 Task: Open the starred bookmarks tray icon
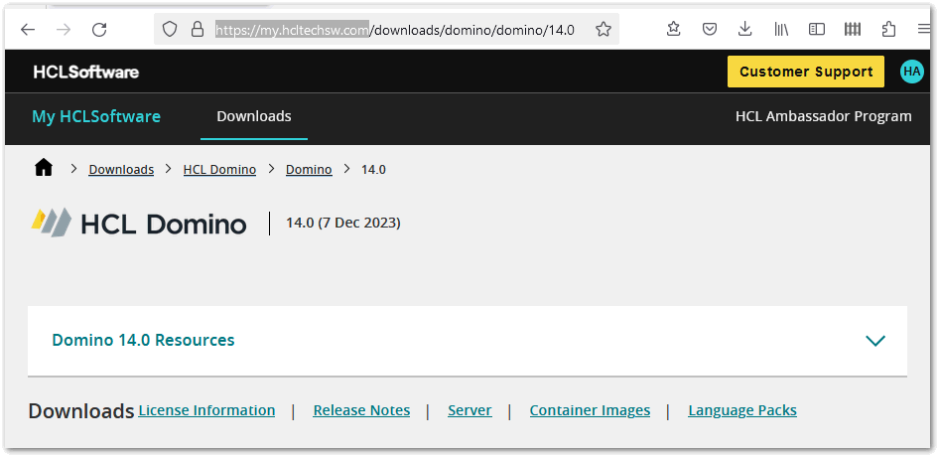click(673, 30)
